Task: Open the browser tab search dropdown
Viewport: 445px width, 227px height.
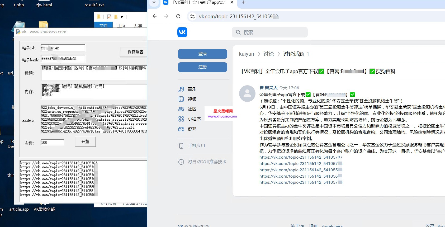Action: pos(154,2)
